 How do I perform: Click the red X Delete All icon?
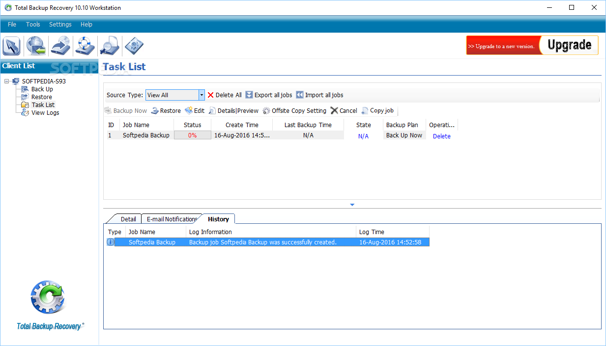click(x=210, y=95)
